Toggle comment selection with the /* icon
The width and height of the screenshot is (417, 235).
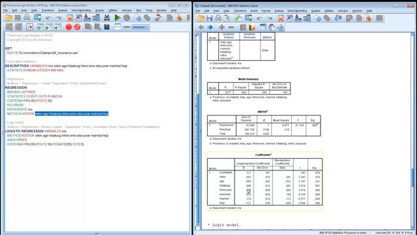(29, 27)
